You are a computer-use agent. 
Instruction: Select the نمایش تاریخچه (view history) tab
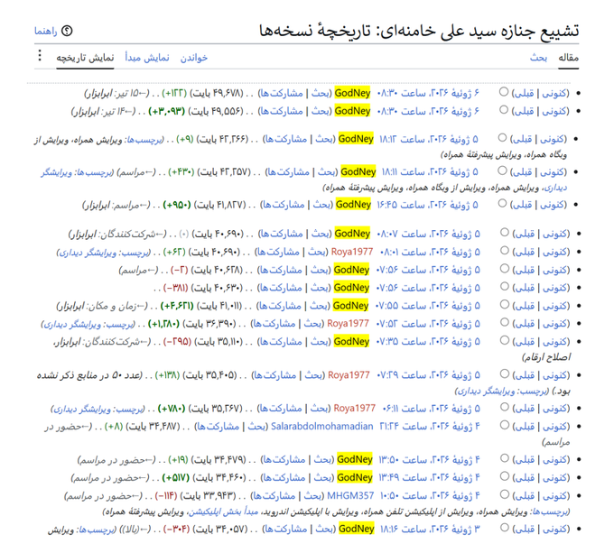tap(85, 58)
